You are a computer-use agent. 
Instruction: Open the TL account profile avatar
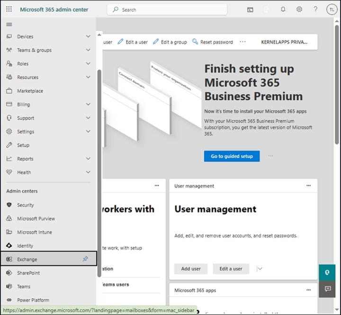(332, 9)
